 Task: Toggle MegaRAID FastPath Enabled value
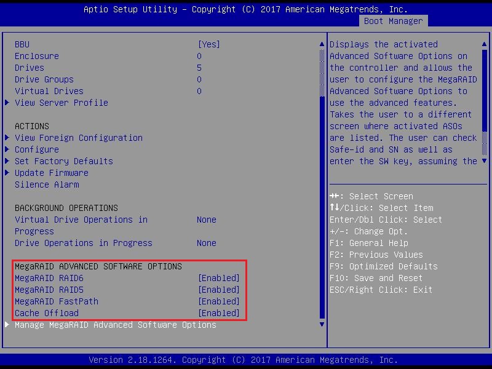coord(218,301)
